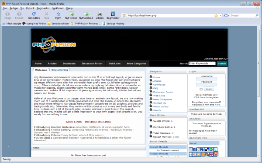Bookmark page with yellow star icon
This screenshot has width=262, height=163.
tap(216, 16)
